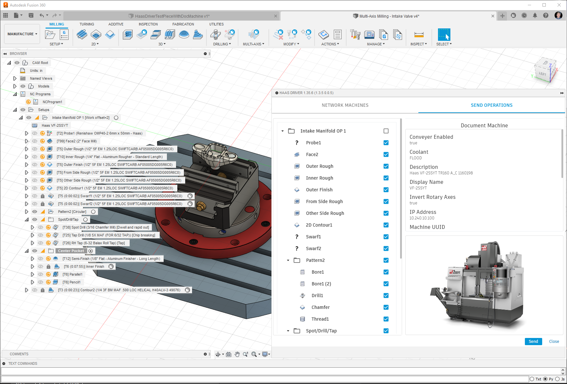Open the MANUFACTURE workspace dropdown

coord(22,34)
